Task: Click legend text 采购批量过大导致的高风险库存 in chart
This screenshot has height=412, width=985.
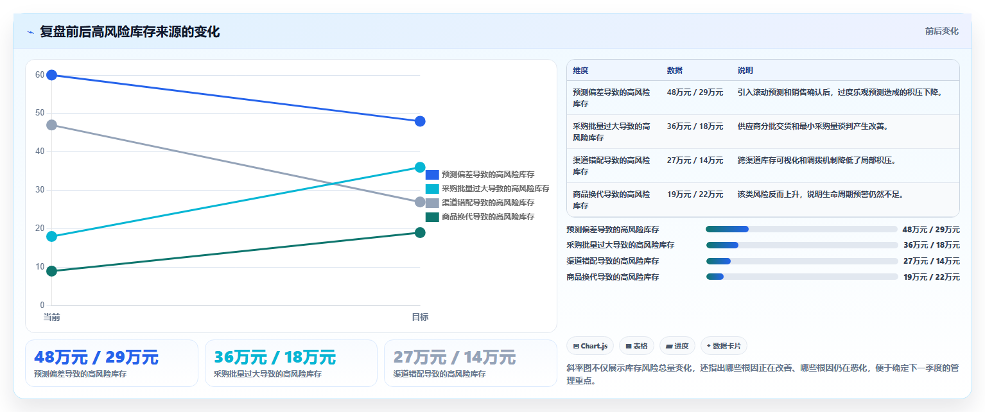Action: click(496, 189)
